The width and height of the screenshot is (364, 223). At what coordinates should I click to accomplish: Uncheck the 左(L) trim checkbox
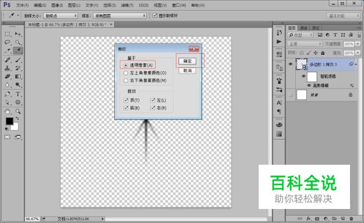click(153, 100)
